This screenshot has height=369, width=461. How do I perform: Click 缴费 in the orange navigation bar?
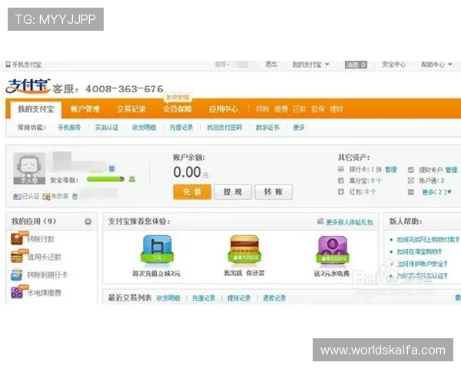(x=281, y=109)
